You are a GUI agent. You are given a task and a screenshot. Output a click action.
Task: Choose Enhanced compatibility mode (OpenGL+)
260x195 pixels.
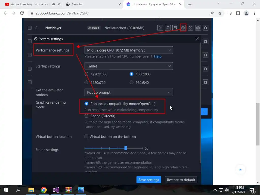point(86,104)
